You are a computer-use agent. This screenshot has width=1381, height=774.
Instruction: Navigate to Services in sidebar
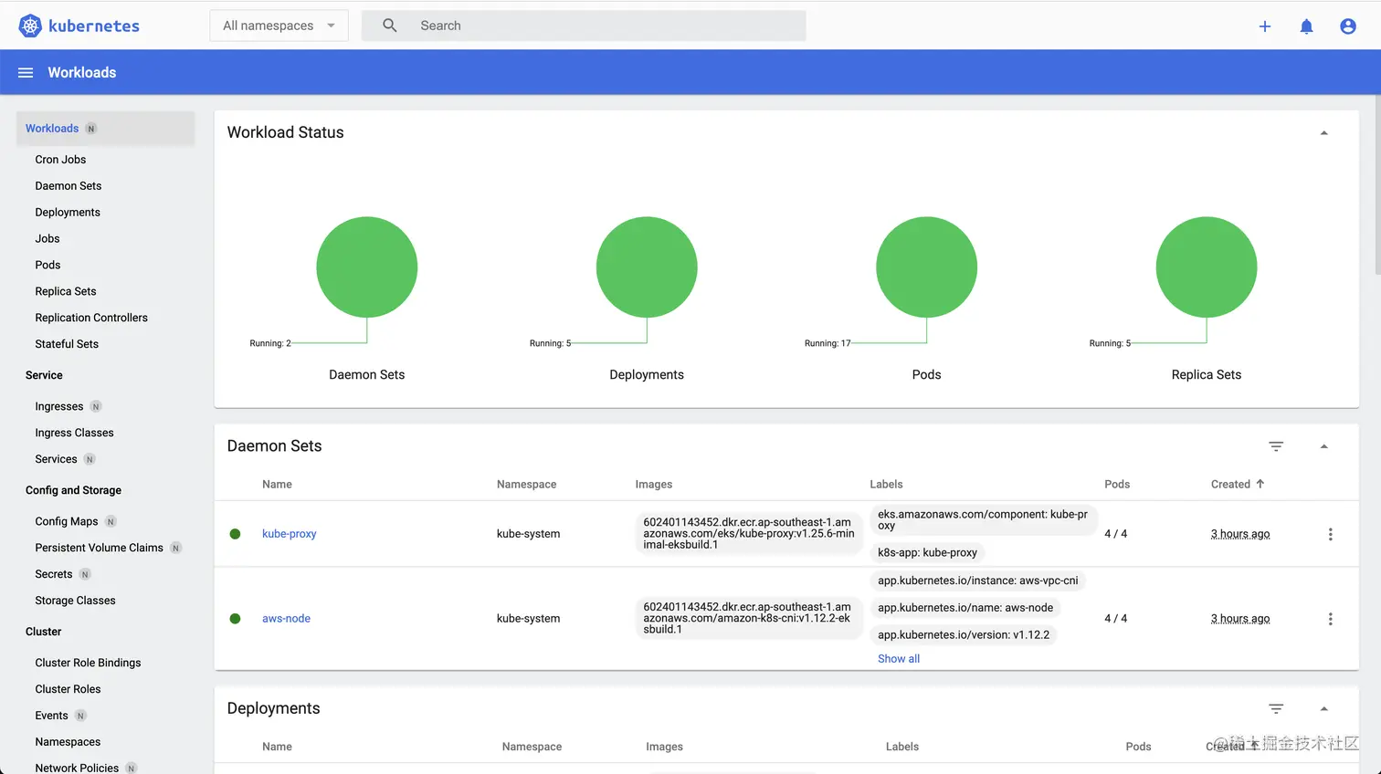pyautogui.click(x=56, y=460)
